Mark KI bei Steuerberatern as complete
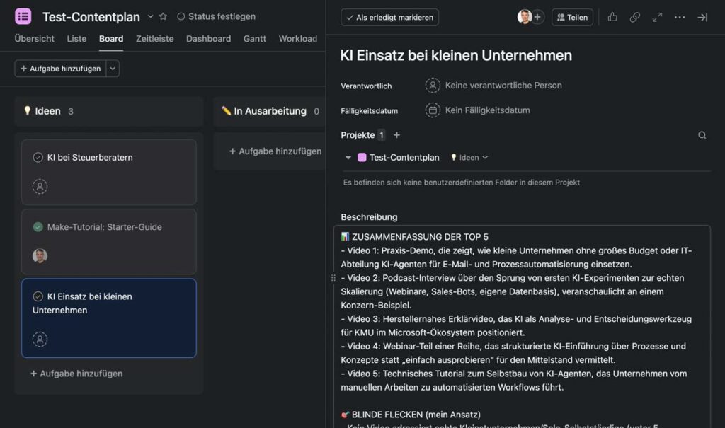The image size is (725, 428). pyautogui.click(x=38, y=158)
